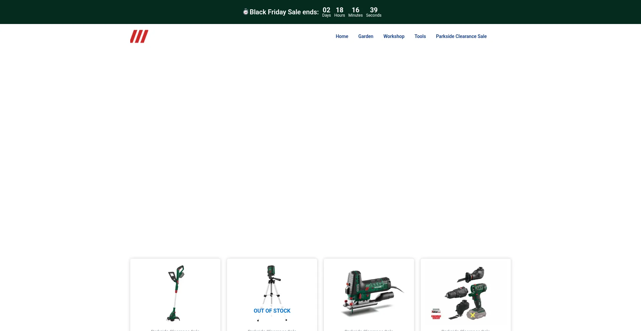Click the Black Friday Sale ends text

pyautogui.click(x=284, y=12)
